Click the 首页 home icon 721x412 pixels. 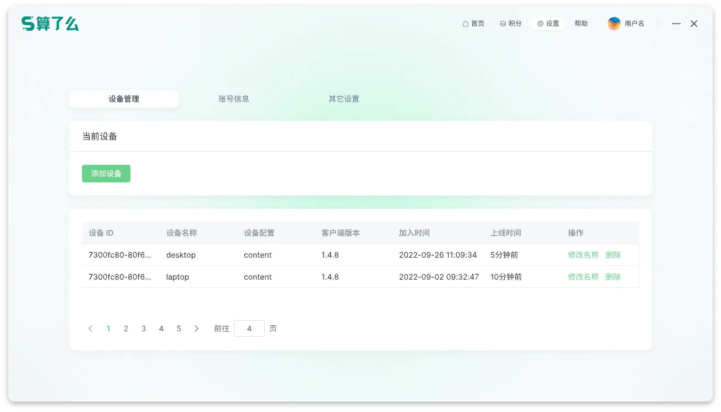[465, 23]
